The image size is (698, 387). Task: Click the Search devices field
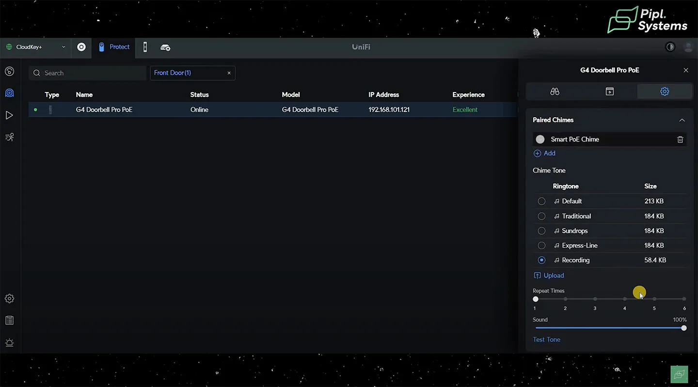point(87,73)
